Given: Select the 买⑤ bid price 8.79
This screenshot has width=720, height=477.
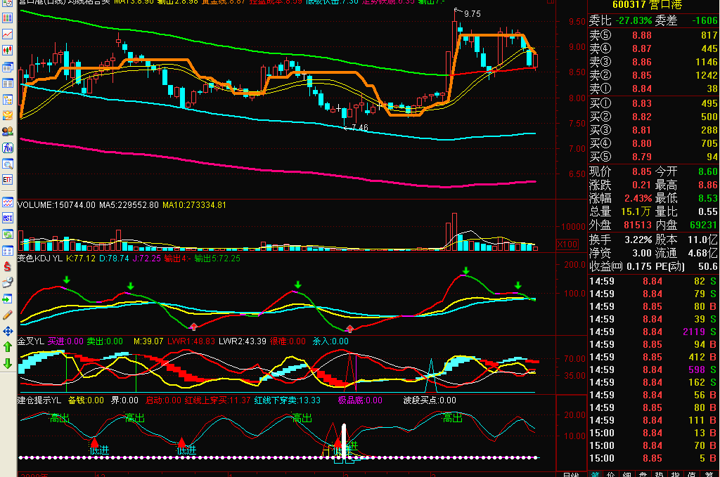Looking at the screenshot, I should tap(641, 157).
